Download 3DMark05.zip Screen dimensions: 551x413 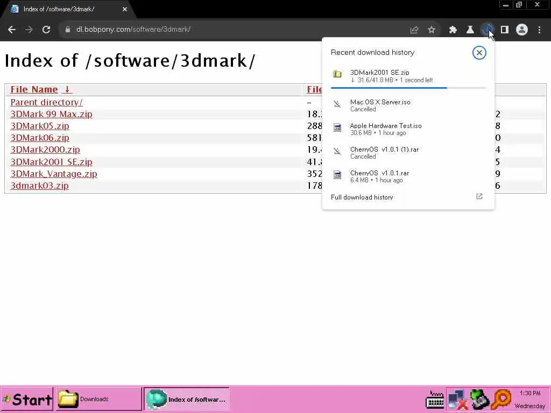tap(40, 126)
